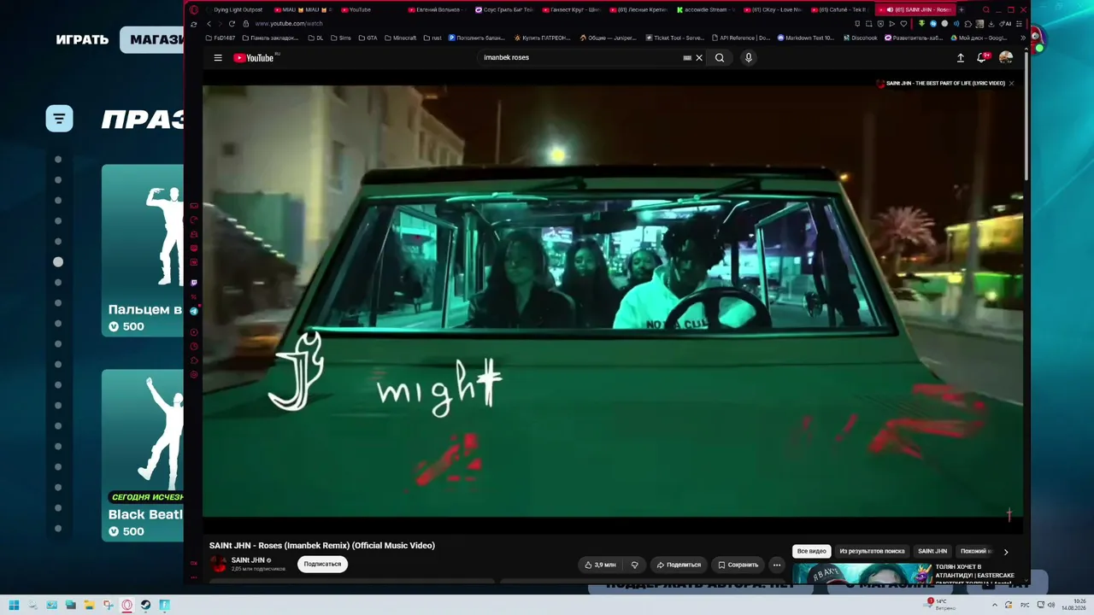Open the Opera menu logo
This screenshot has width=1094, height=615.
194,10
